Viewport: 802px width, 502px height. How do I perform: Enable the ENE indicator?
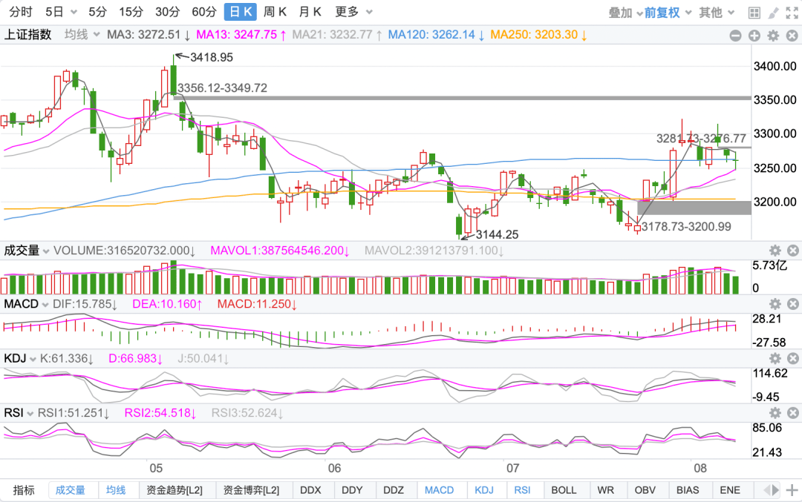click(730, 490)
